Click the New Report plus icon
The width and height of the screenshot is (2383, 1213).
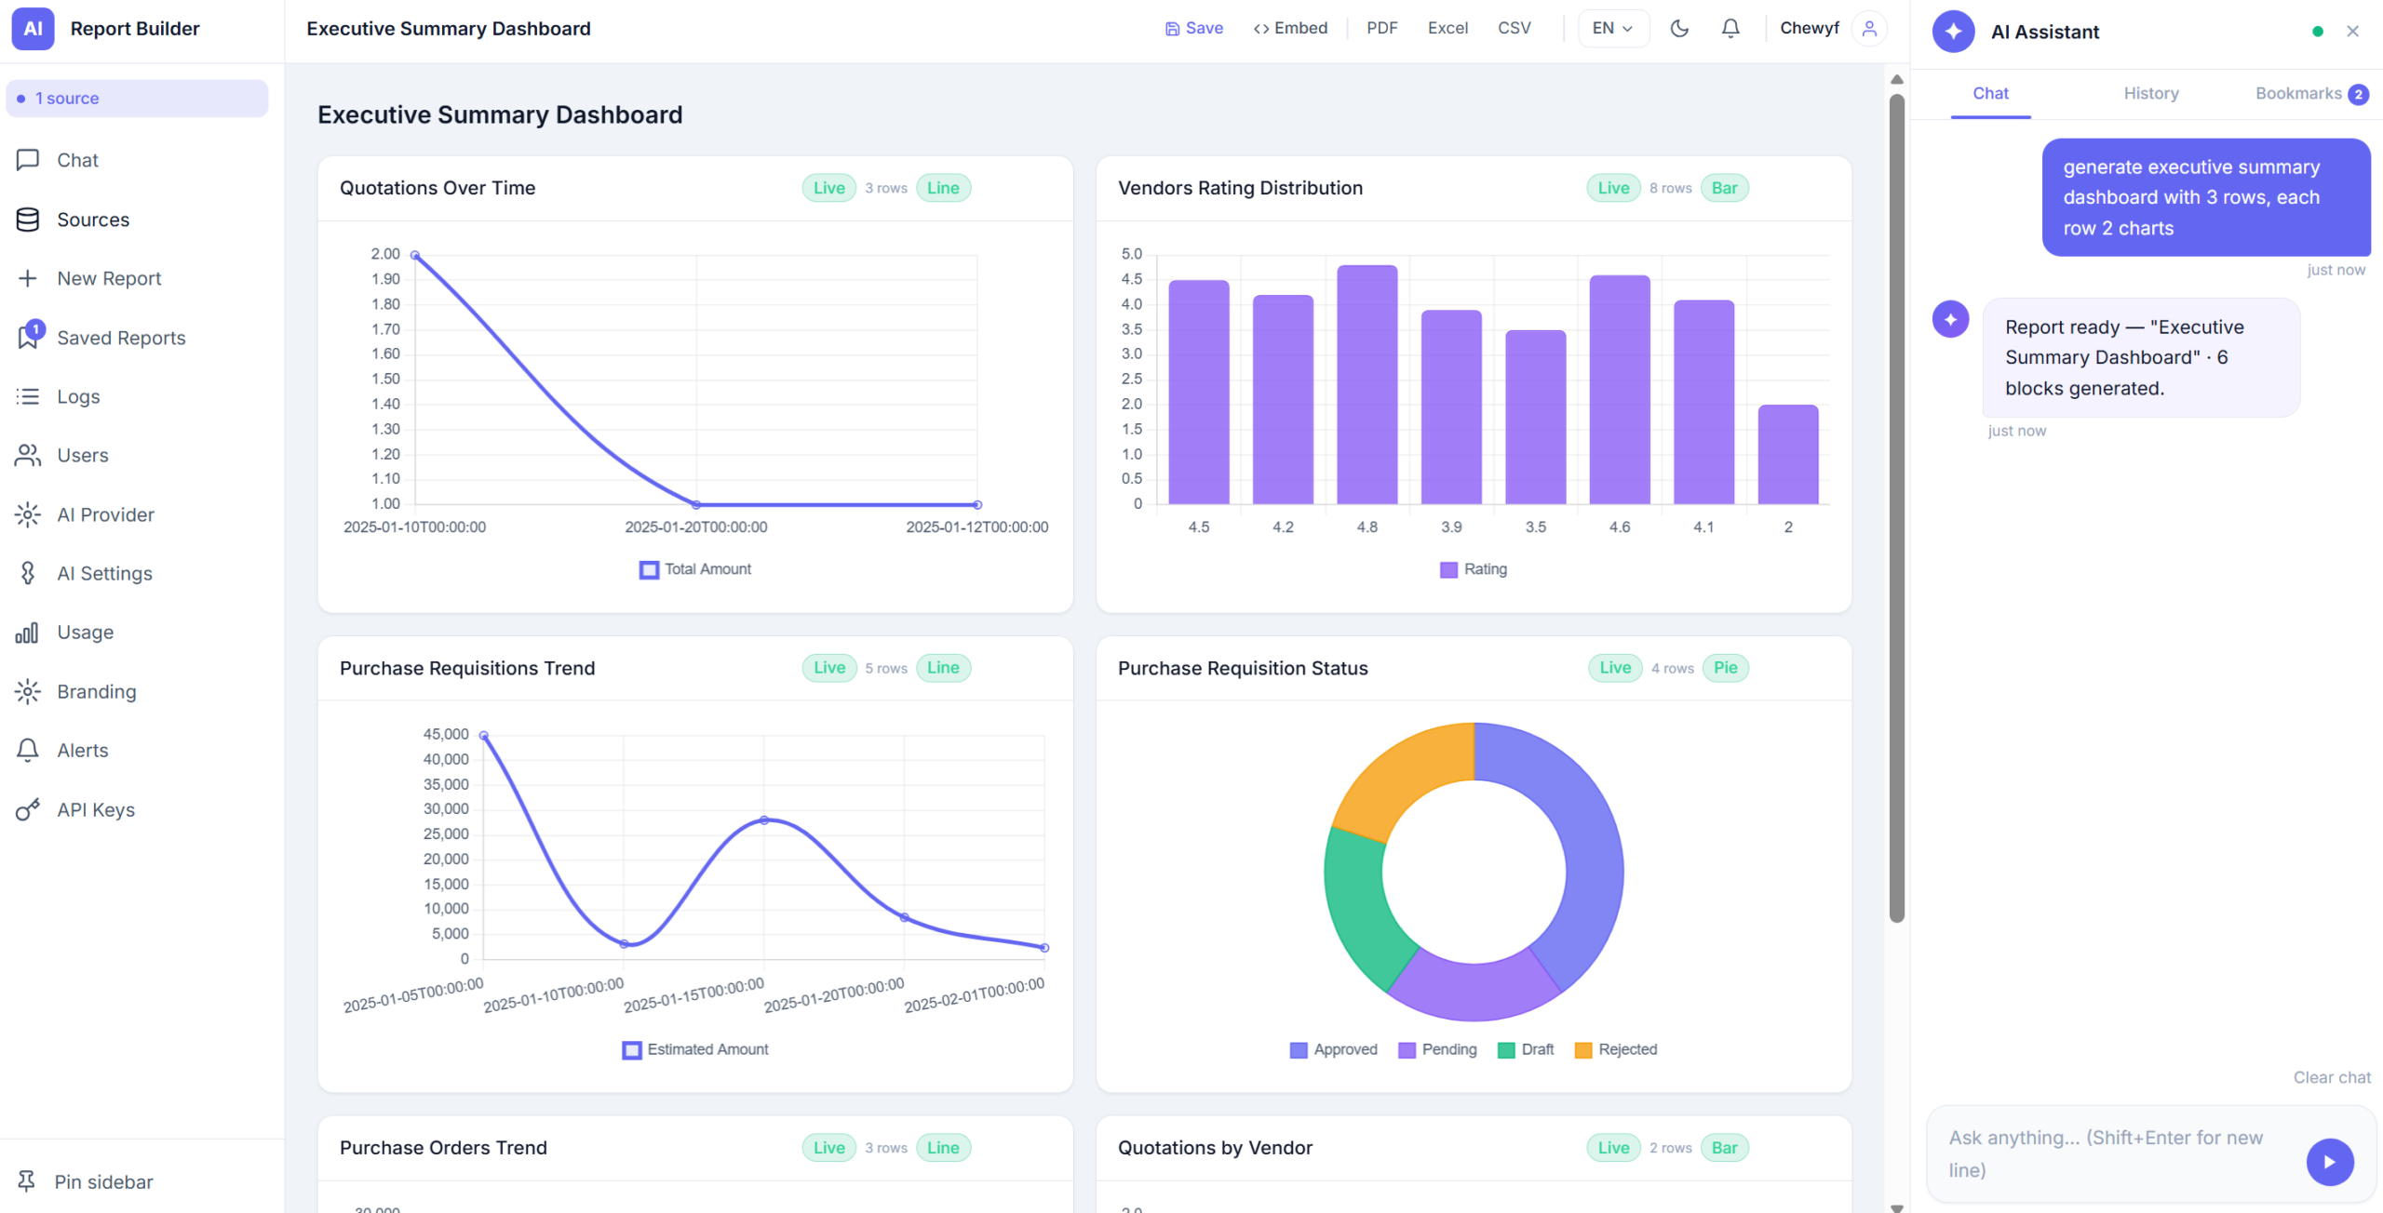[x=28, y=278]
